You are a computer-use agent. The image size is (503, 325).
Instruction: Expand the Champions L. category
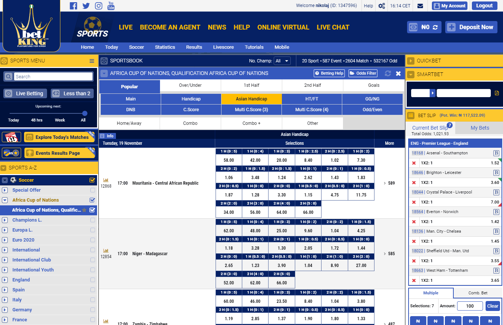tap(5, 220)
